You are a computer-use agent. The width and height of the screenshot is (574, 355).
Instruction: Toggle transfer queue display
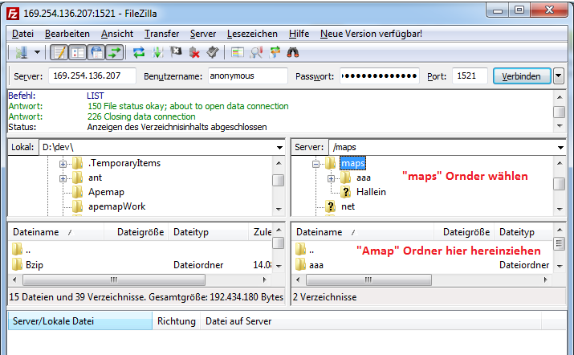(115, 52)
